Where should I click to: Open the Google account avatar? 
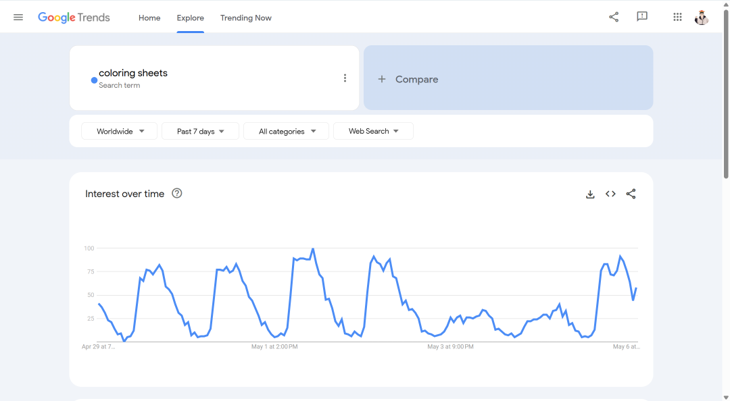[x=702, y=17]
